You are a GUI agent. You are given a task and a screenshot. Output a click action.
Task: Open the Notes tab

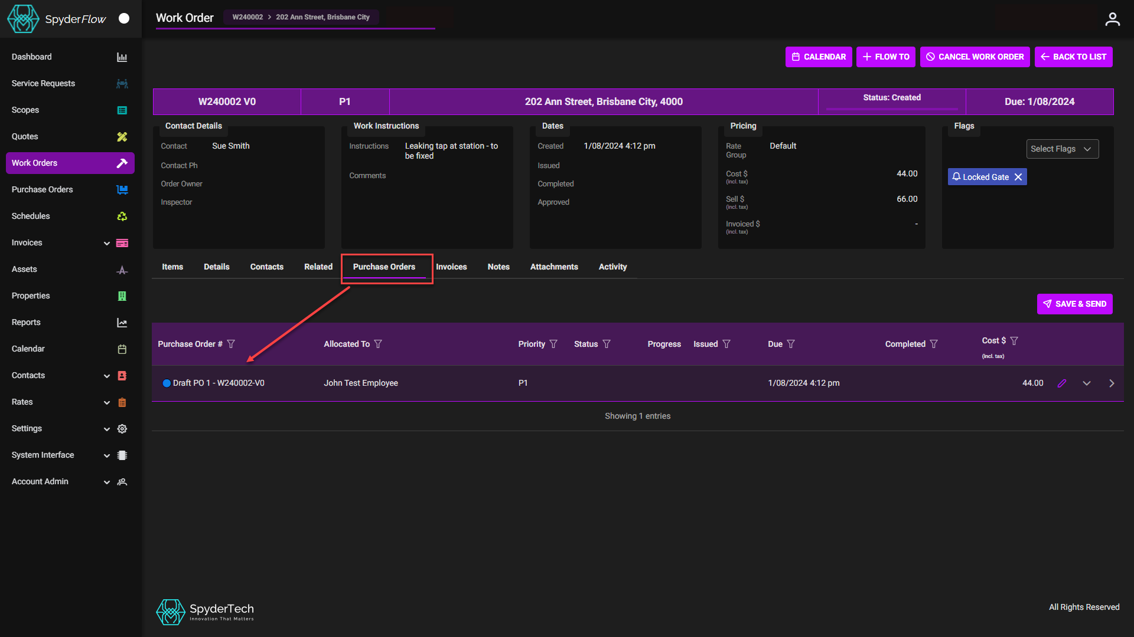coord(498,267)
